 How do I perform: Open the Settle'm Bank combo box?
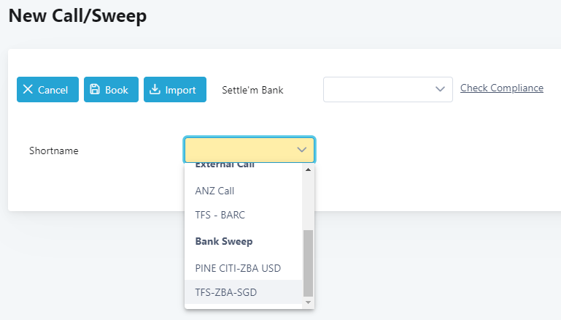388,89
